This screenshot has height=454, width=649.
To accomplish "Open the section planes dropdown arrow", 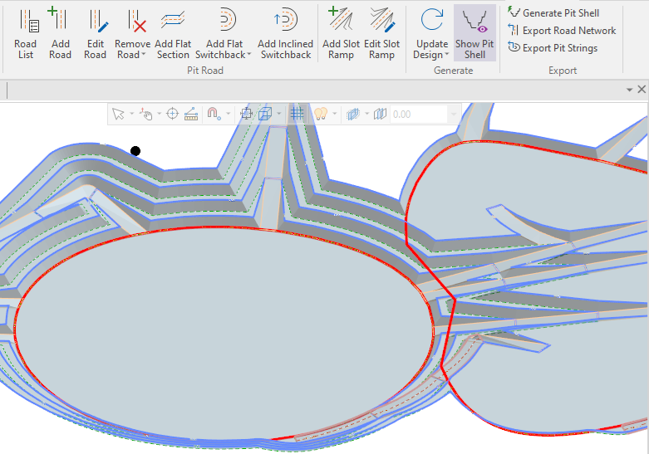I will [366, 114].
